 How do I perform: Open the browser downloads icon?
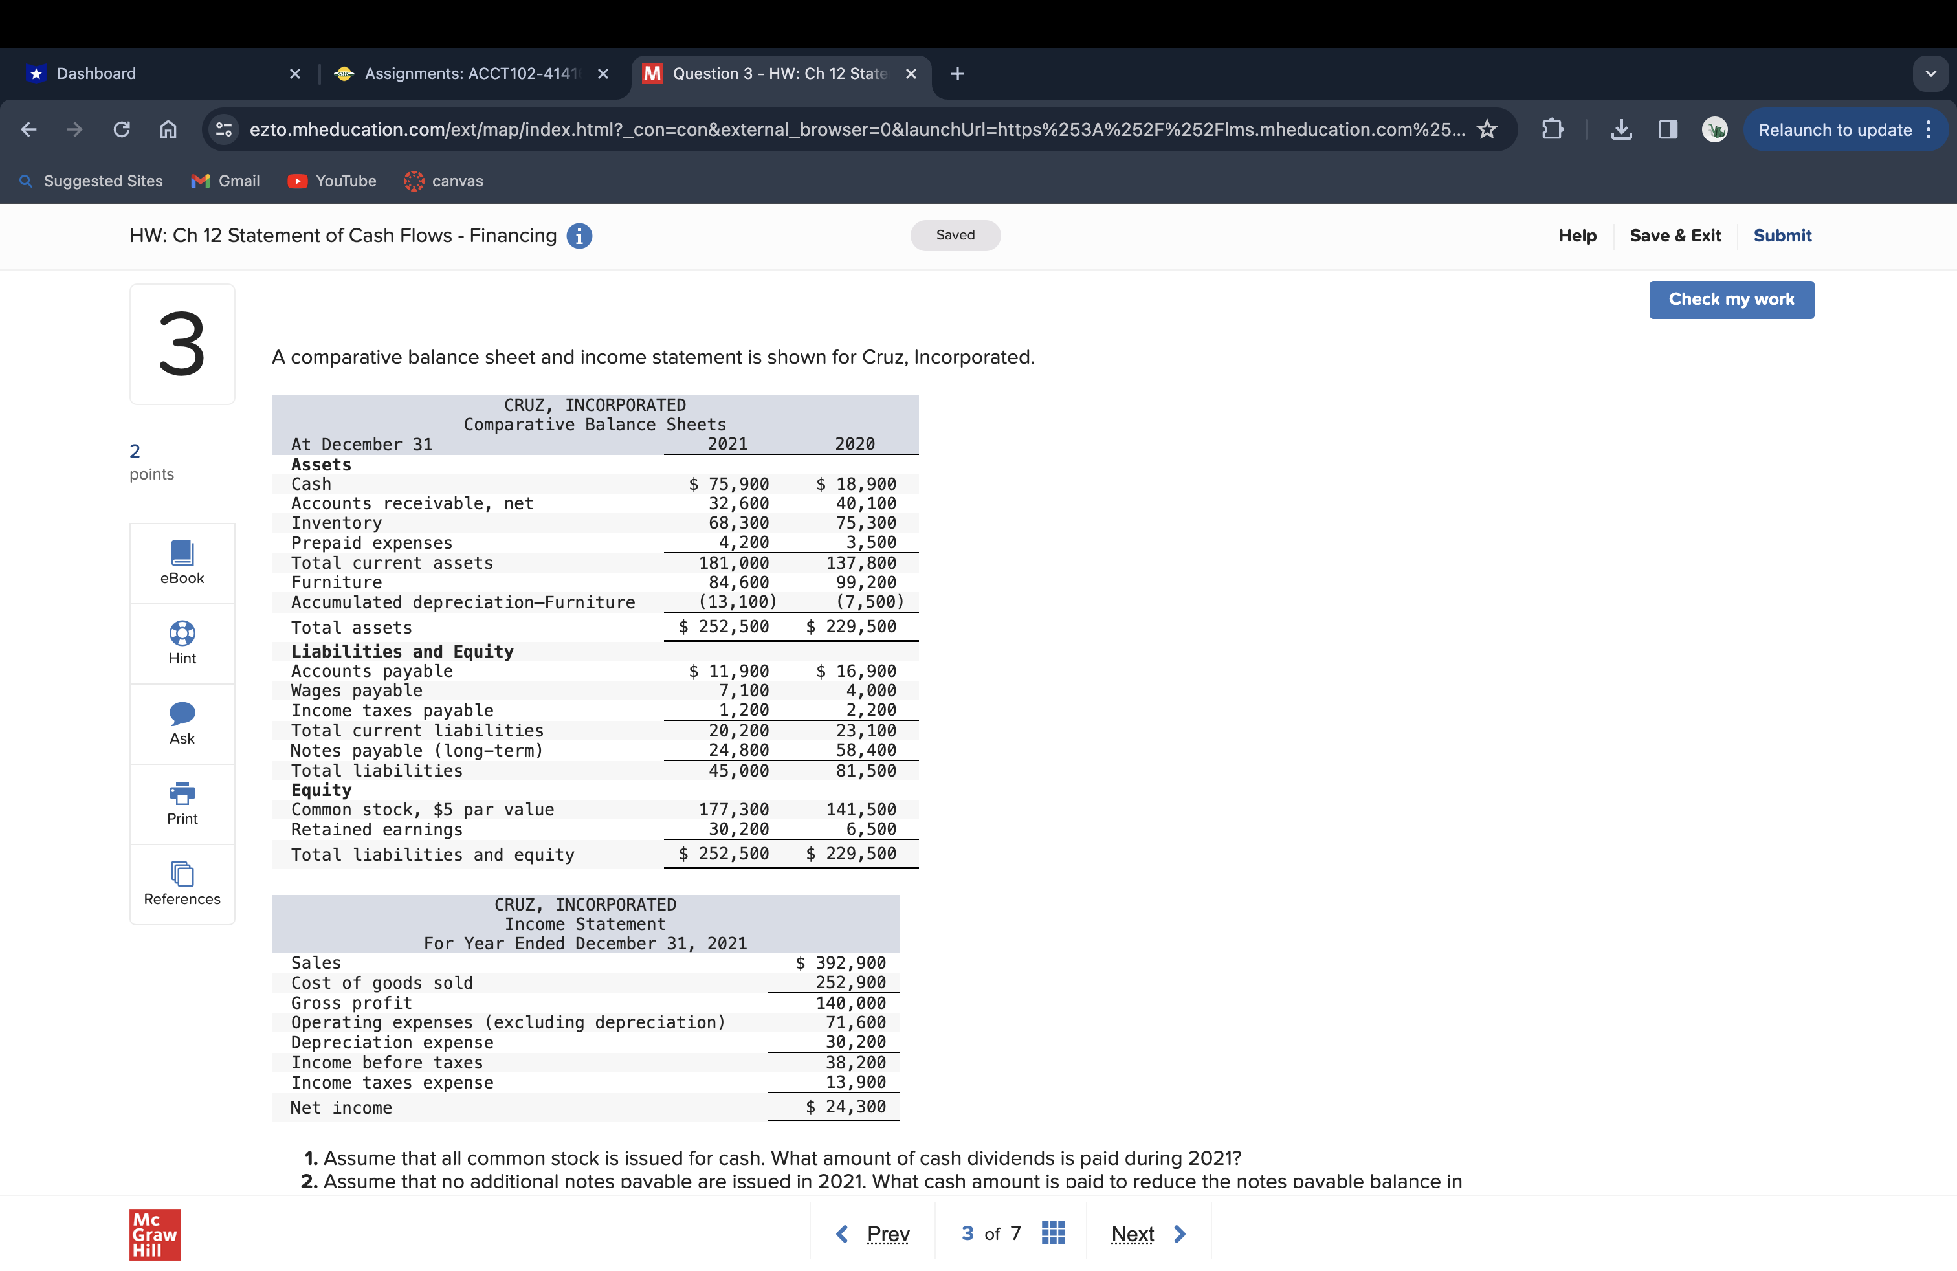[1622, 129]
